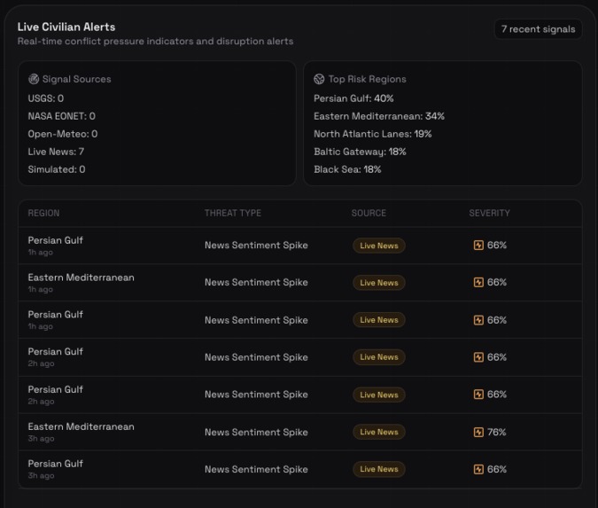The height and width of the screenshot is (508, 598).
Task: Click 'Black Sea: 18%' risk region
Action: click(347, 169)
